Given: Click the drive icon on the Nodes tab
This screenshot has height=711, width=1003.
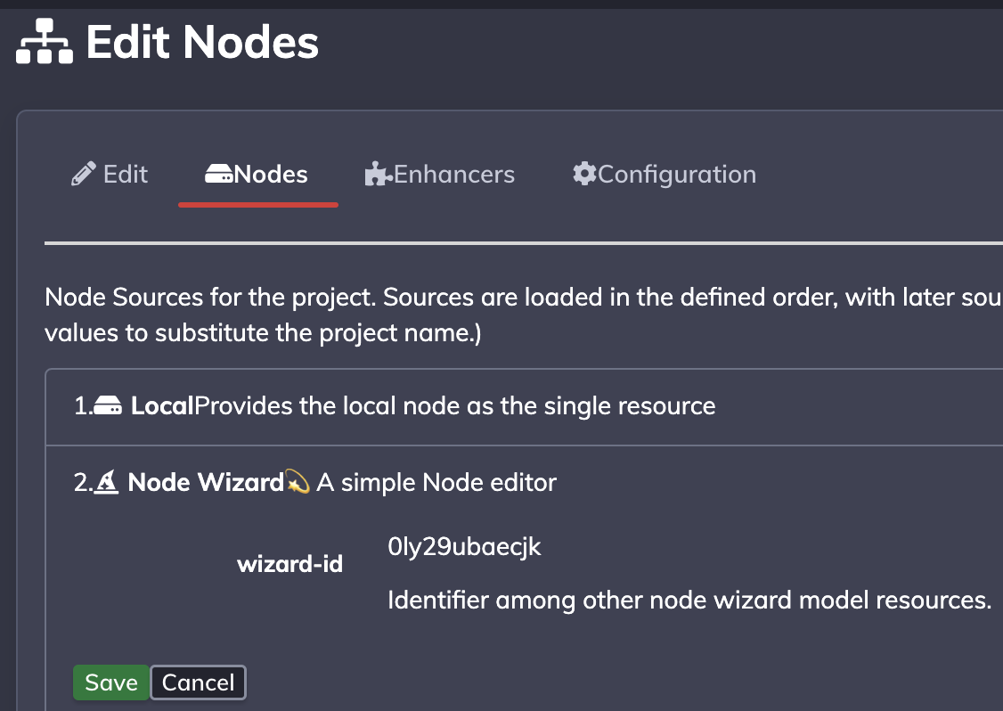Looking at the screenshot, I should click(x=219, y=174).
